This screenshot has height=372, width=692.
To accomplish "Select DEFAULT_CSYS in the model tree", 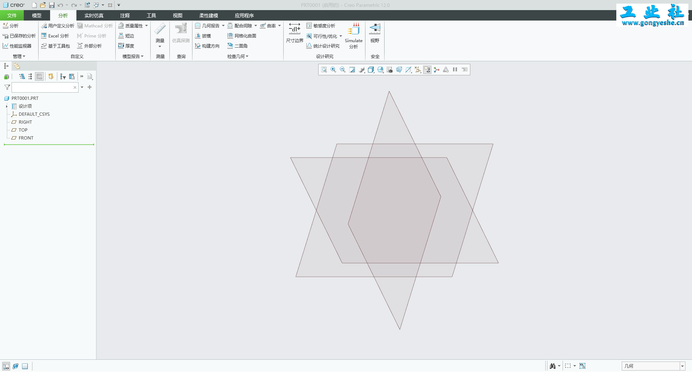I will click(34, 114).
